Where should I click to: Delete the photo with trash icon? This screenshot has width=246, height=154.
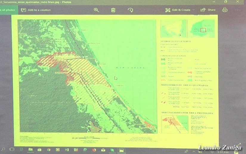(x=113, y=10)
